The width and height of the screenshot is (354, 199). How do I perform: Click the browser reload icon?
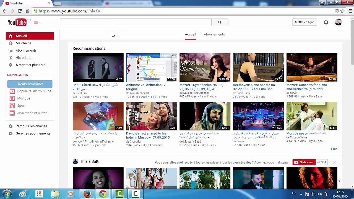point(19,11)
